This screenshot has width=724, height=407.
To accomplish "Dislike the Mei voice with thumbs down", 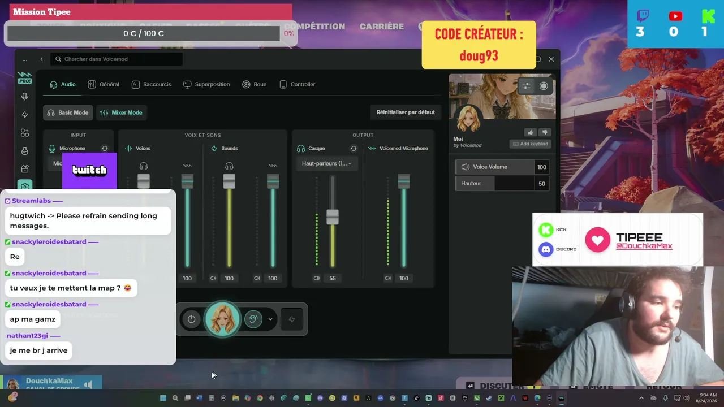I will (545, 132).
